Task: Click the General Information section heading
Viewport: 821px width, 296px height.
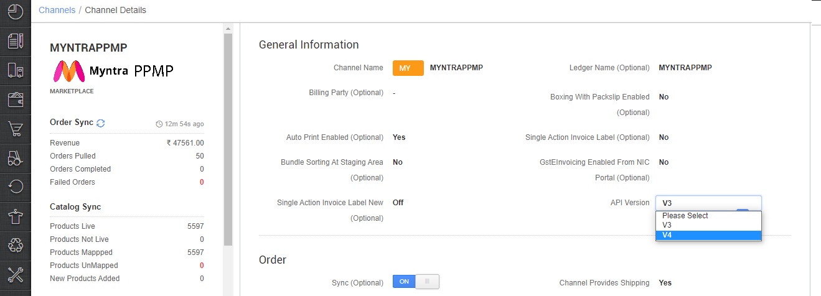Action: pyautogui.click(x=309, y=45)
